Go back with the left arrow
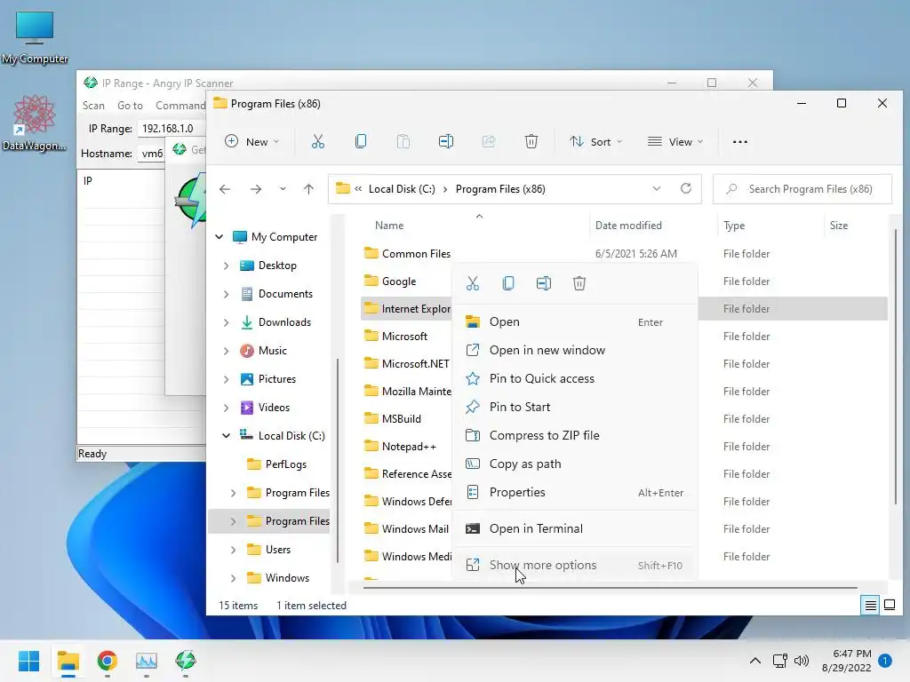910x682 pixels. [225, 189]
